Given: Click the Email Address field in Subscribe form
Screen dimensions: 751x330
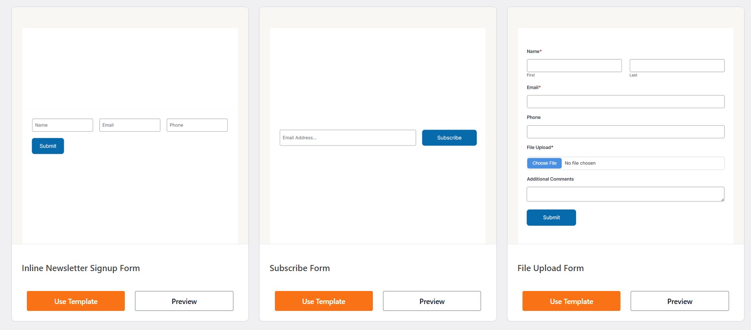Looking at the screenshot, I should pyautogui.click(x=348, y=138).
